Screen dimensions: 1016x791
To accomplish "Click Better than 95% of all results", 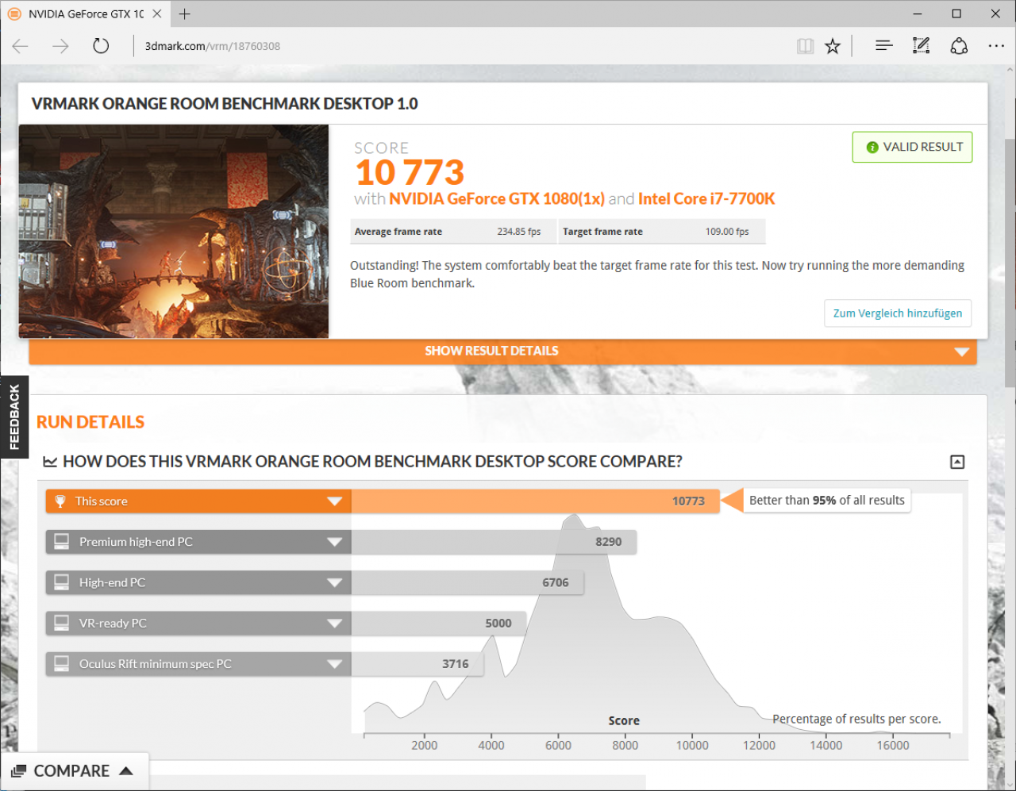I will click(x=827, y=501).
